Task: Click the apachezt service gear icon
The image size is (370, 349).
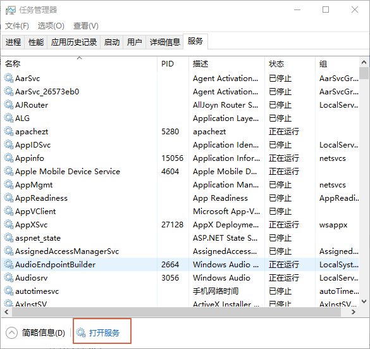Action: pyautogui.click(x=9, y=131)
